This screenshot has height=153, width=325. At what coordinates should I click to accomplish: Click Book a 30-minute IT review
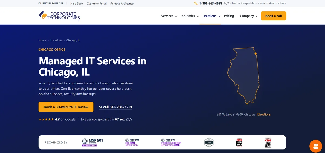tap(66, 107)
